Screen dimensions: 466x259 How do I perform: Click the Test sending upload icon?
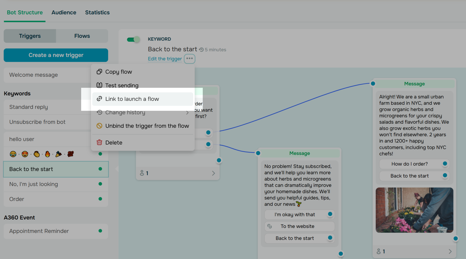tap(99, 85)
